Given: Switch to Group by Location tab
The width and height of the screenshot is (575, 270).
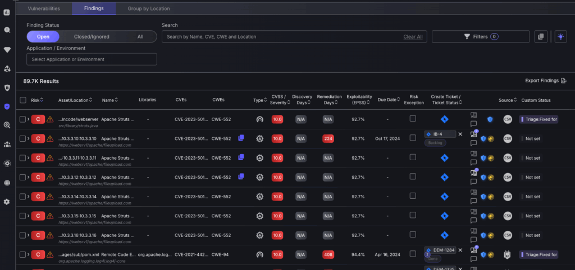Looking at the screenshot, I should [148, 8].
